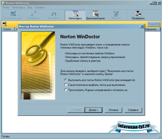Screen dimensions: 162x139
Task: Open the Неполадка menu
Action: (18, 7)
